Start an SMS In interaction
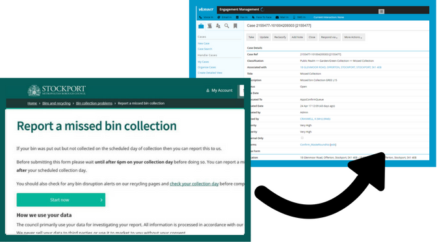 point(298,18)
